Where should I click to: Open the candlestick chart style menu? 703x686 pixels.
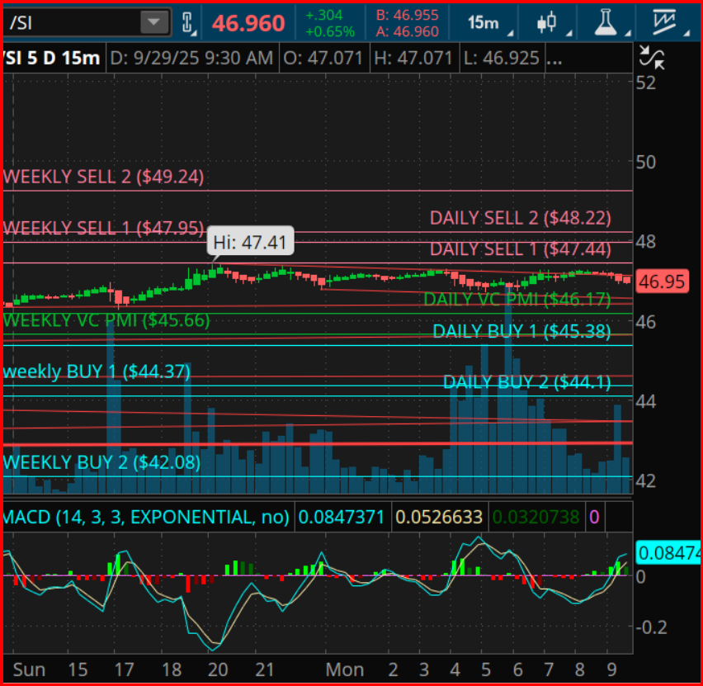click(x=547, y=23)
